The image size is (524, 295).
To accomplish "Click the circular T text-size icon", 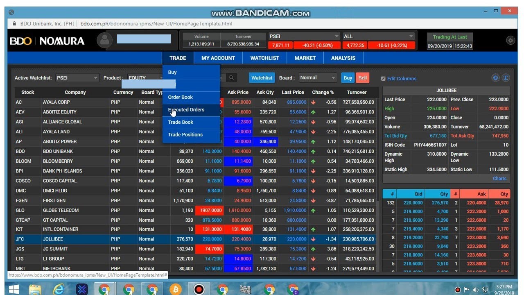I will click(x=506, y=78).
